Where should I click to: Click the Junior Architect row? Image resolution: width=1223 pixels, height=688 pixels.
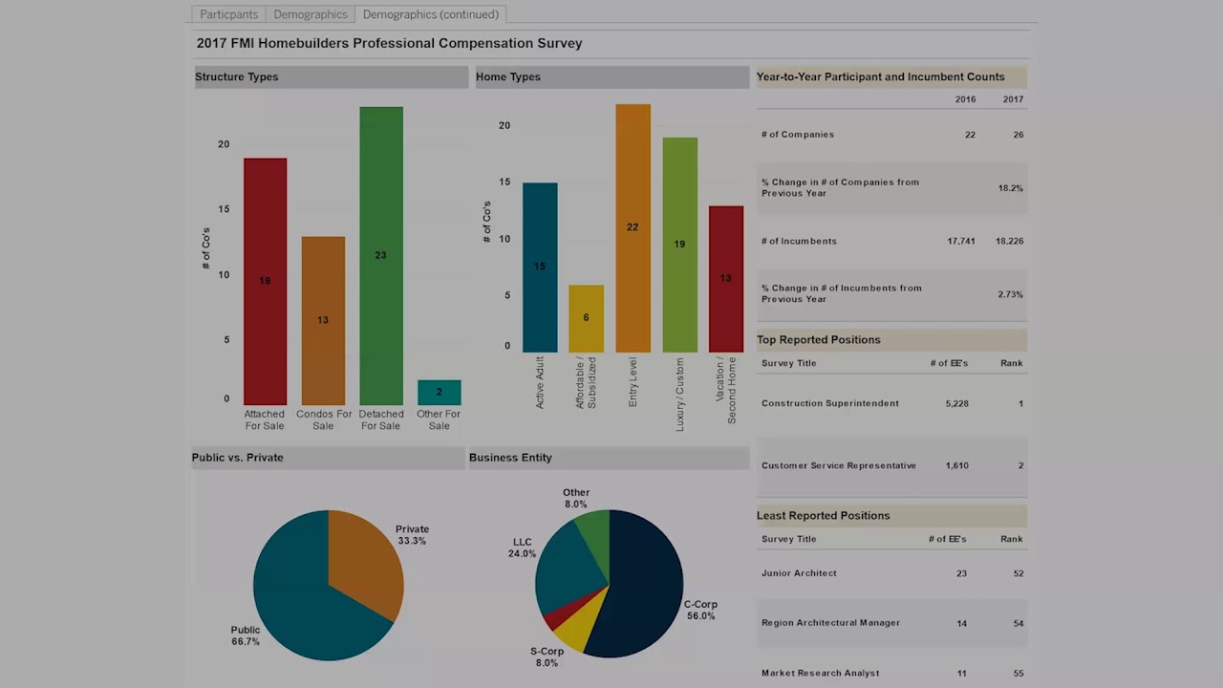click(891, 573)
